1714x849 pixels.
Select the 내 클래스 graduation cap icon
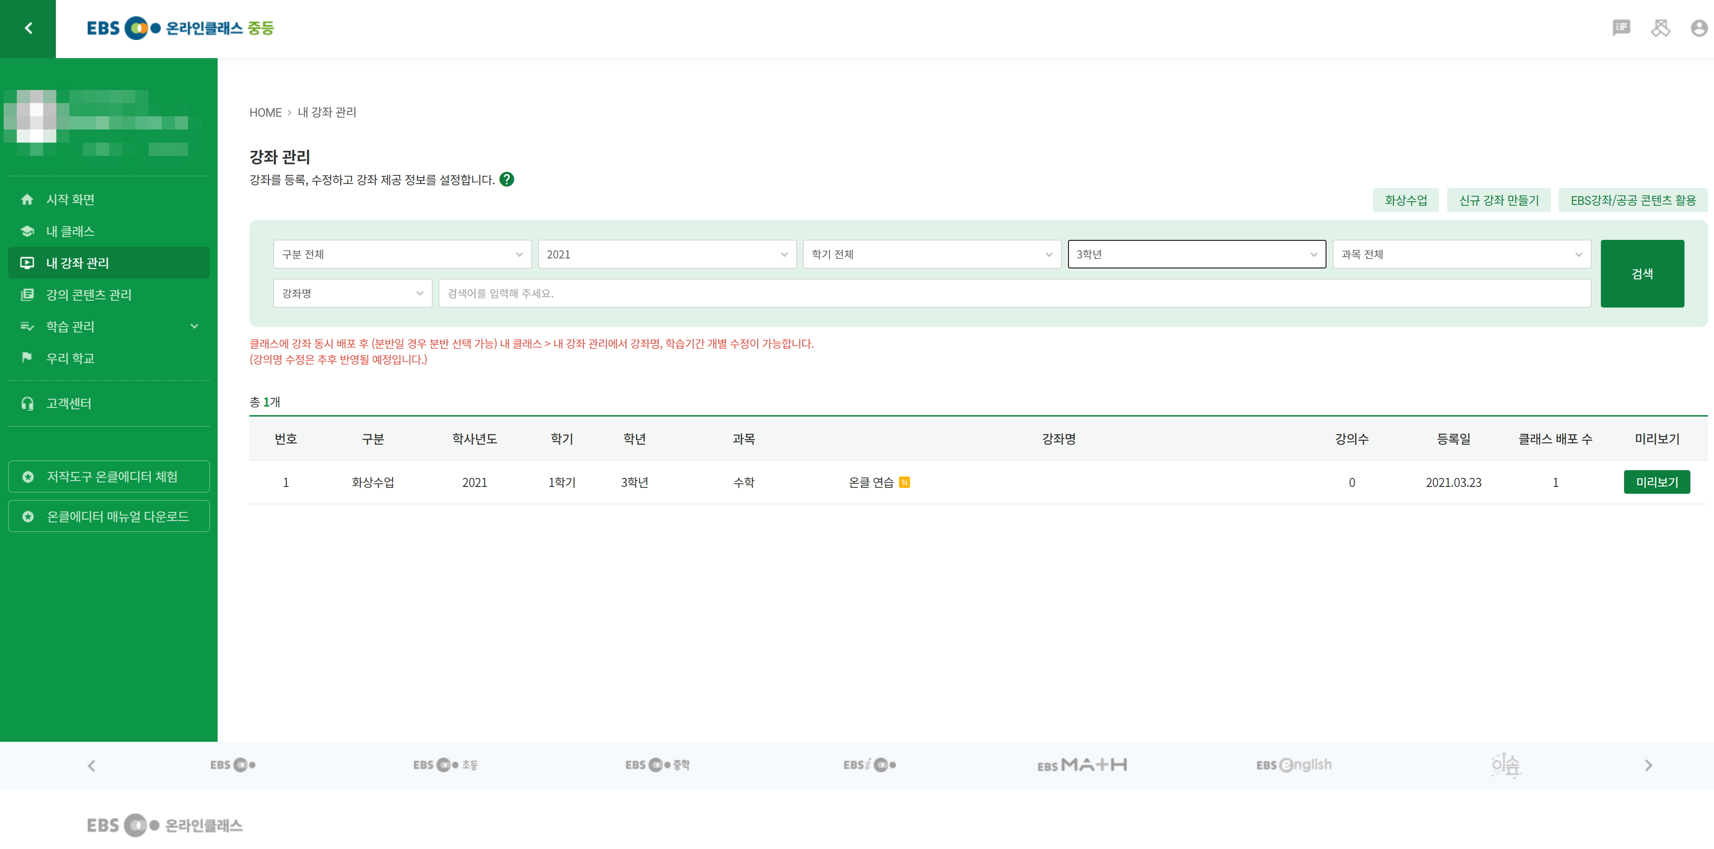click(27, 231)
